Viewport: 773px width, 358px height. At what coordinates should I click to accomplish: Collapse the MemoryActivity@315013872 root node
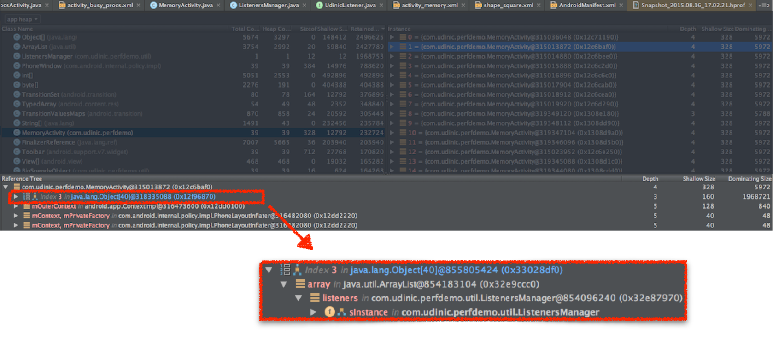pyautogui.click(x=6, y=187)
